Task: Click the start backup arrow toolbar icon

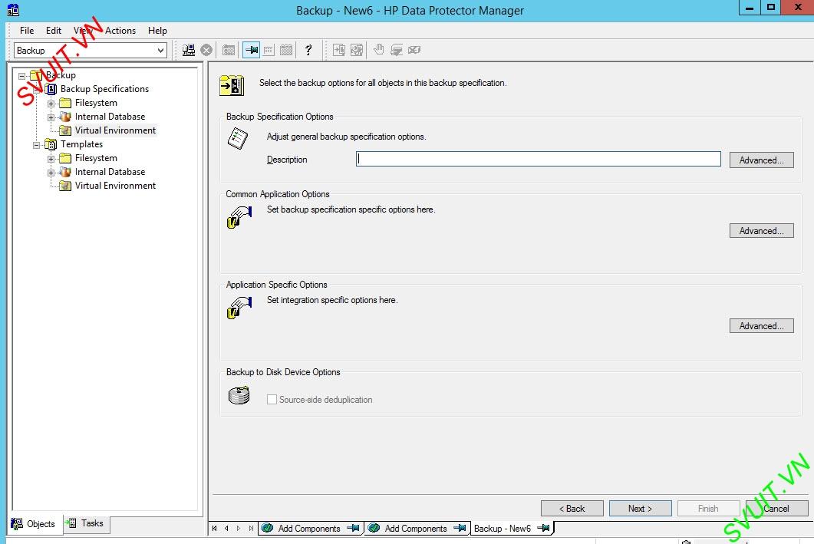Action: point(339,50)
